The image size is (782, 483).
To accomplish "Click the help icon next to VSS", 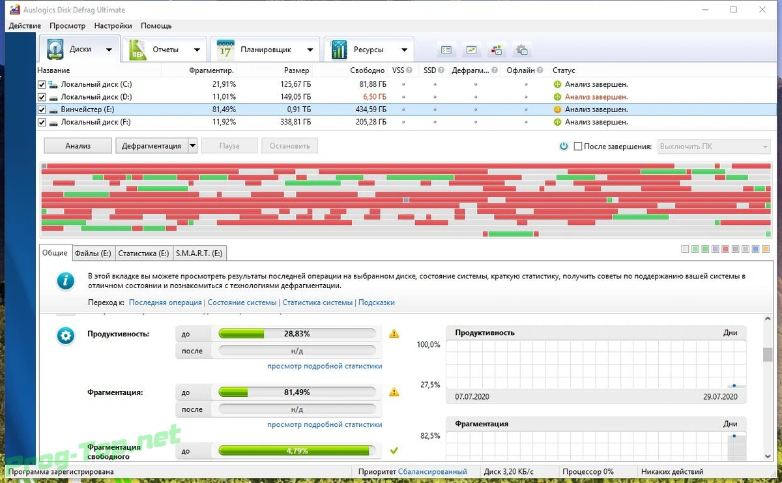I will 410,70.
